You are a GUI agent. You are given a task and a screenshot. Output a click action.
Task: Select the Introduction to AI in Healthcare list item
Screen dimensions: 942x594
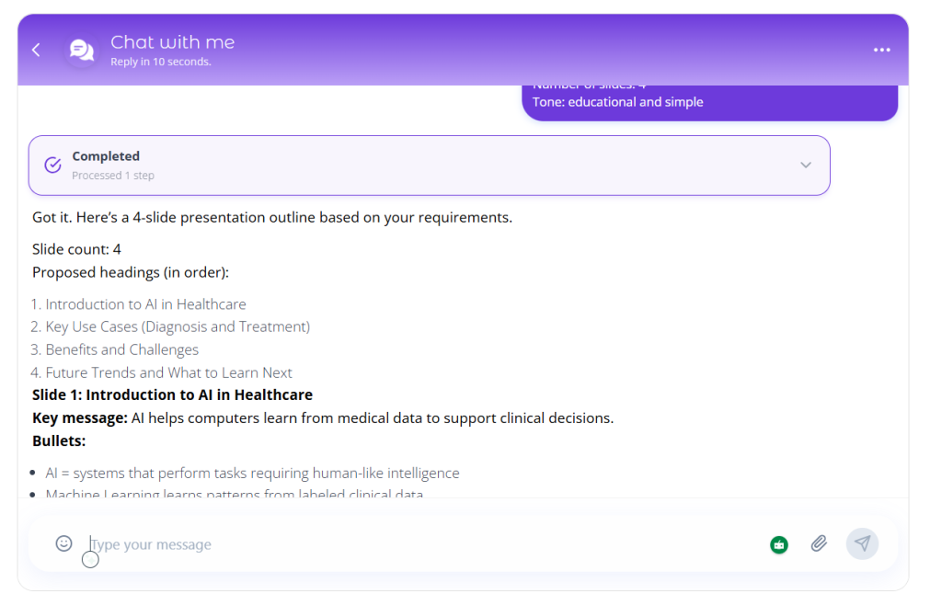pos(145,304)
